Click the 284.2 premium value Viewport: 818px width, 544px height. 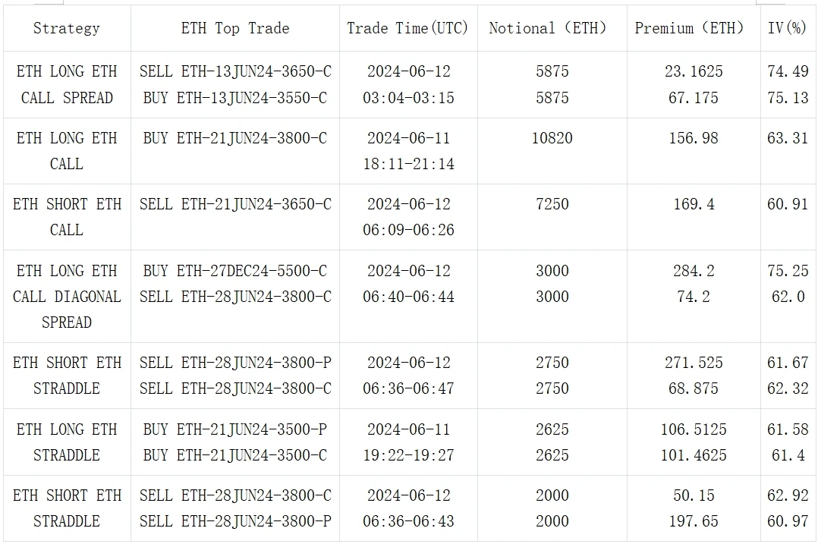(x=694, y=271)
